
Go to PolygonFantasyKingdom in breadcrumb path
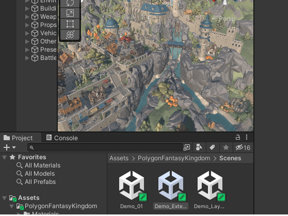point(174,158)
